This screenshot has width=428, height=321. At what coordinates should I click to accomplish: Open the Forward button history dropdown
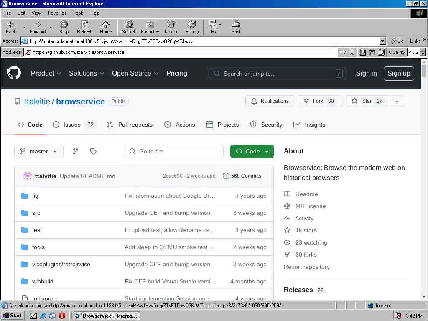pos(51,27)
